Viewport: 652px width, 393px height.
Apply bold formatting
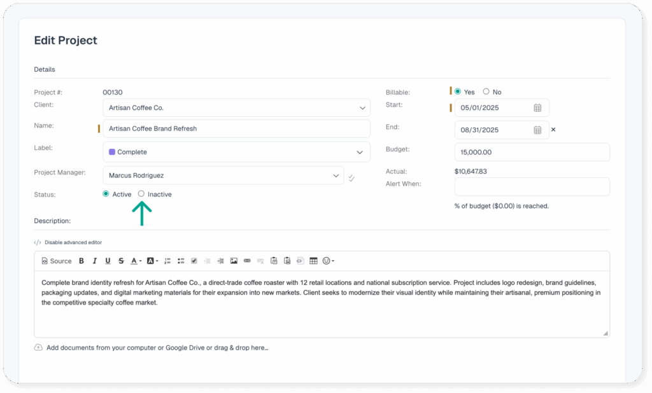click(81, 261)
